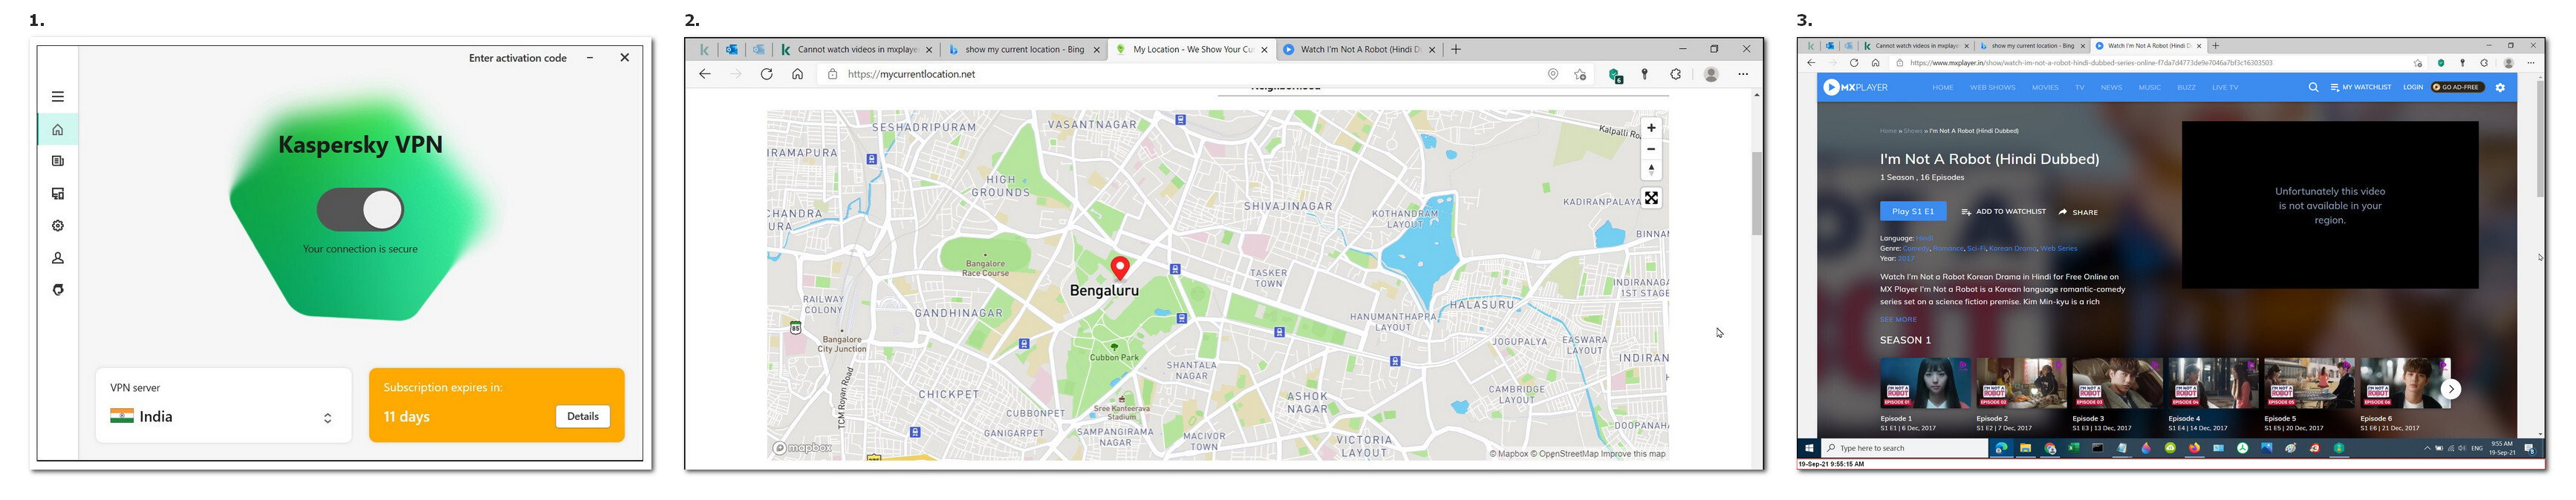Viewport: 2576px width, 500px height.
Task: Open profile avatar in location browser window
Action: point(1711,74)
